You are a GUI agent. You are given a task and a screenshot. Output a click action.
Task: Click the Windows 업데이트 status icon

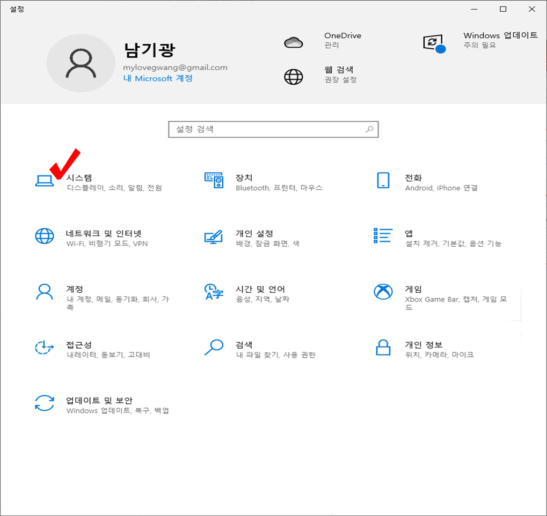[x=434, y=43]
